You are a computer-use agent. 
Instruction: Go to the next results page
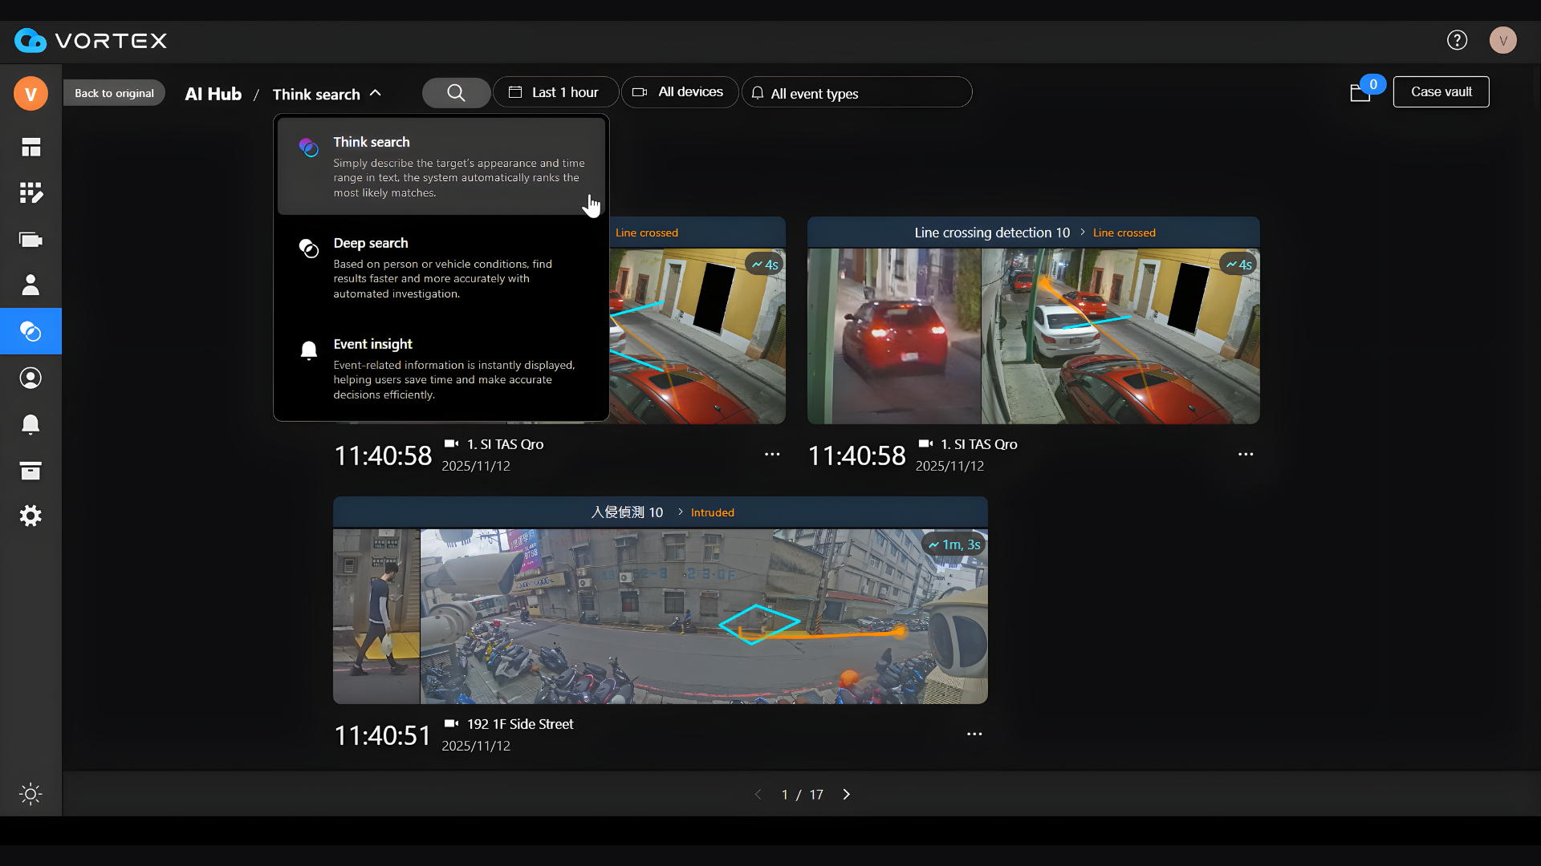point(846,794)
